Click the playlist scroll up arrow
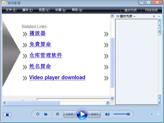This screenshot has width=164, height=123. coord(159,25)
